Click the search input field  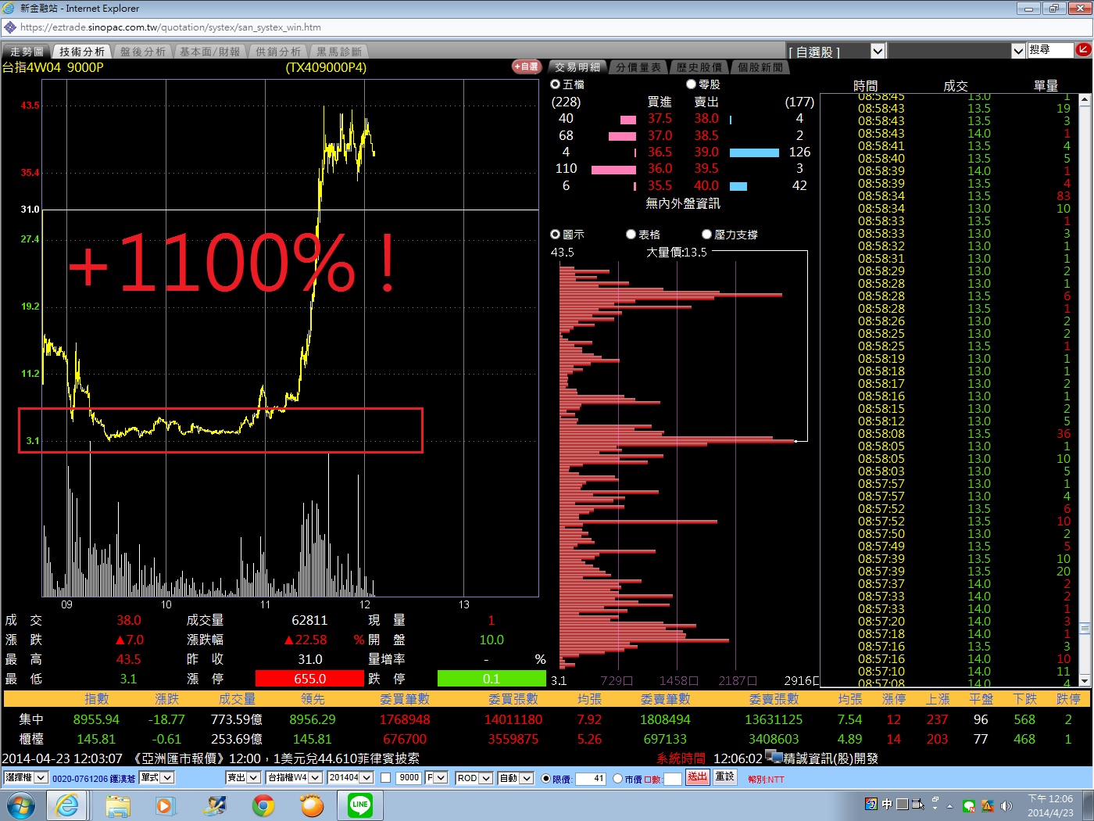pos(1050,50)
